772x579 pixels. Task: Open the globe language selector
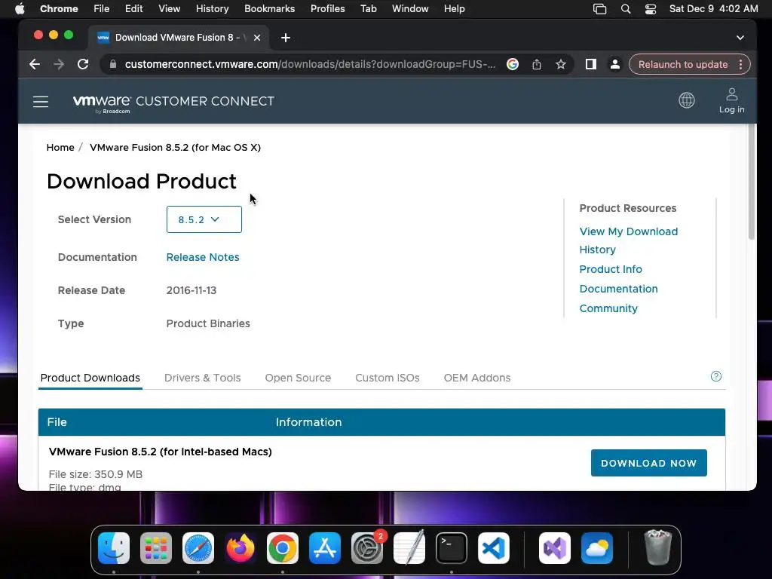point(686,100)
